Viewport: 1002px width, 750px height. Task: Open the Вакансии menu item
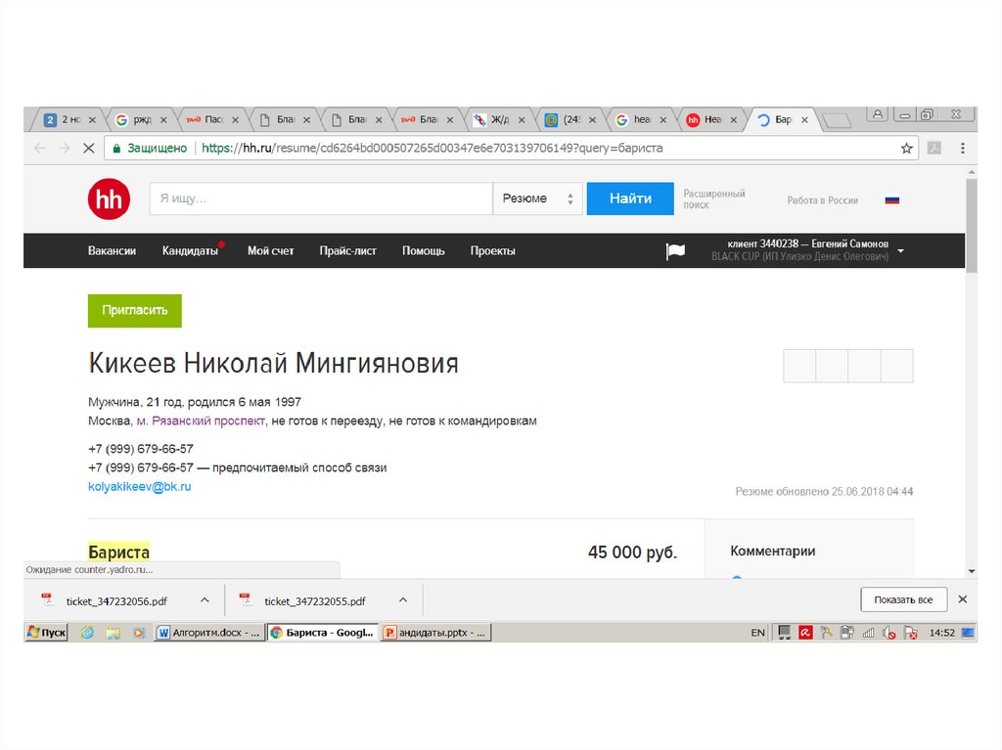click(x=112, y=251)
